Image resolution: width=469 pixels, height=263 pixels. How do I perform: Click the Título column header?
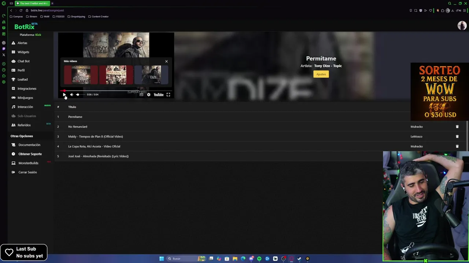pyautogui.click(x=72, y=107)
